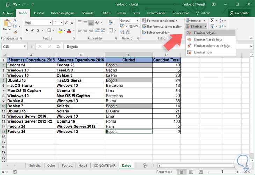
Task: Click the Compartir button
Action: pyautogui.click(x=239, y=13)
